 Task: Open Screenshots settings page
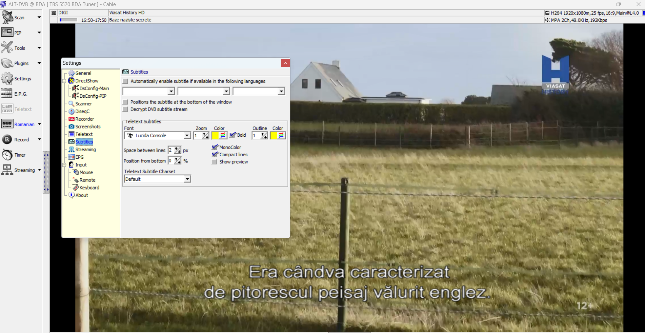(88, 126)
